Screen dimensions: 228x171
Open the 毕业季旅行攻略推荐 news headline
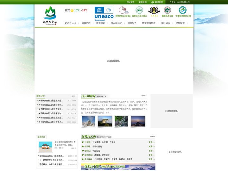point(65,143)
